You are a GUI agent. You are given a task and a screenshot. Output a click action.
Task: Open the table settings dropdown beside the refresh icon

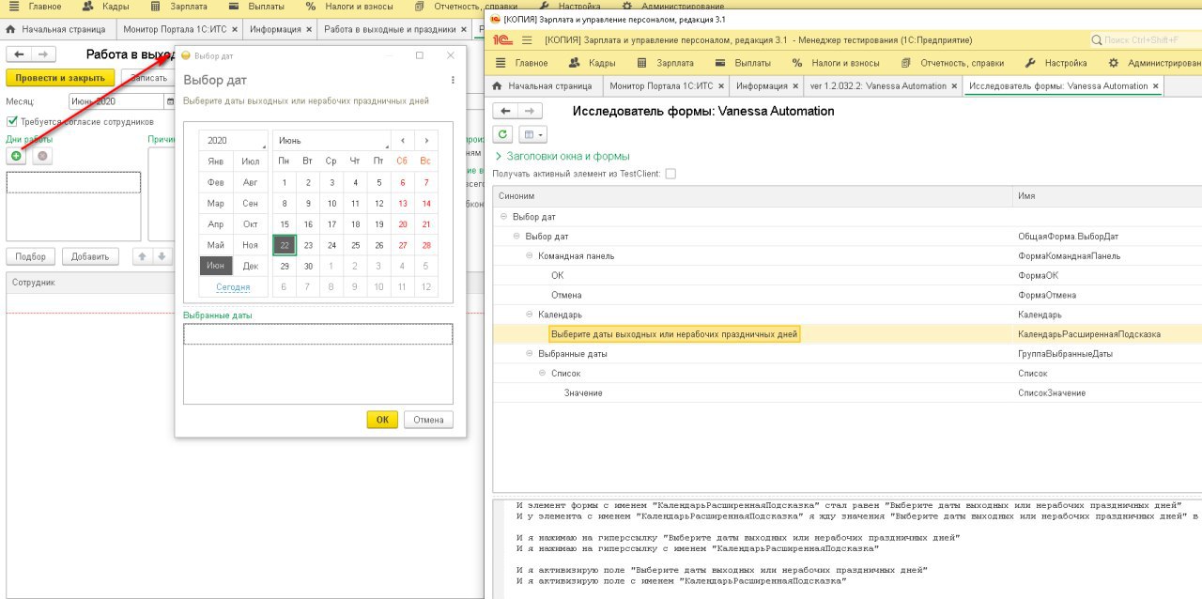coord(532,135)
